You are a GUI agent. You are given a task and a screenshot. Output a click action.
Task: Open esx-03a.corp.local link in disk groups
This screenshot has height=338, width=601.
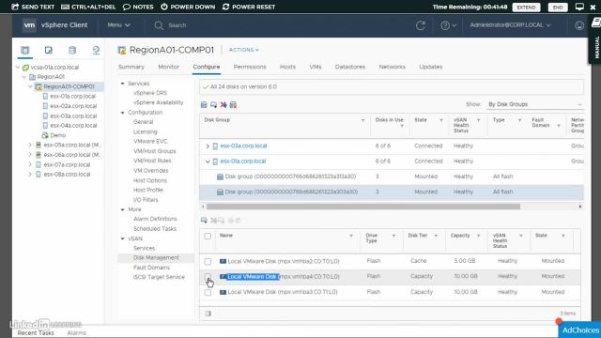click(x=243, y=146)
